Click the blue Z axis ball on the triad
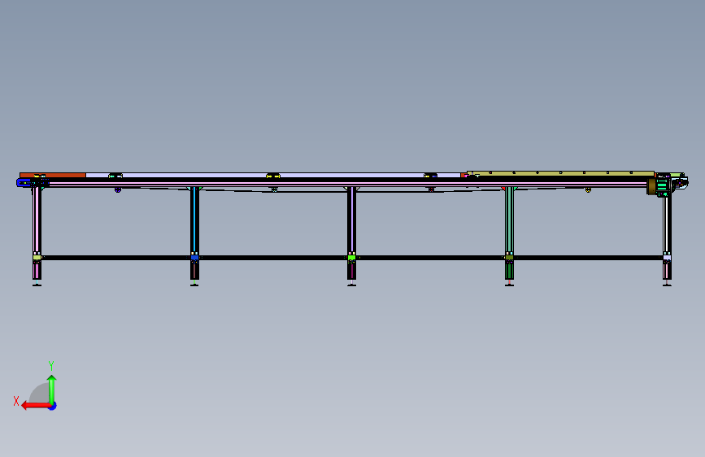Viewport: 705px width, 457px height. coord(53,406)
